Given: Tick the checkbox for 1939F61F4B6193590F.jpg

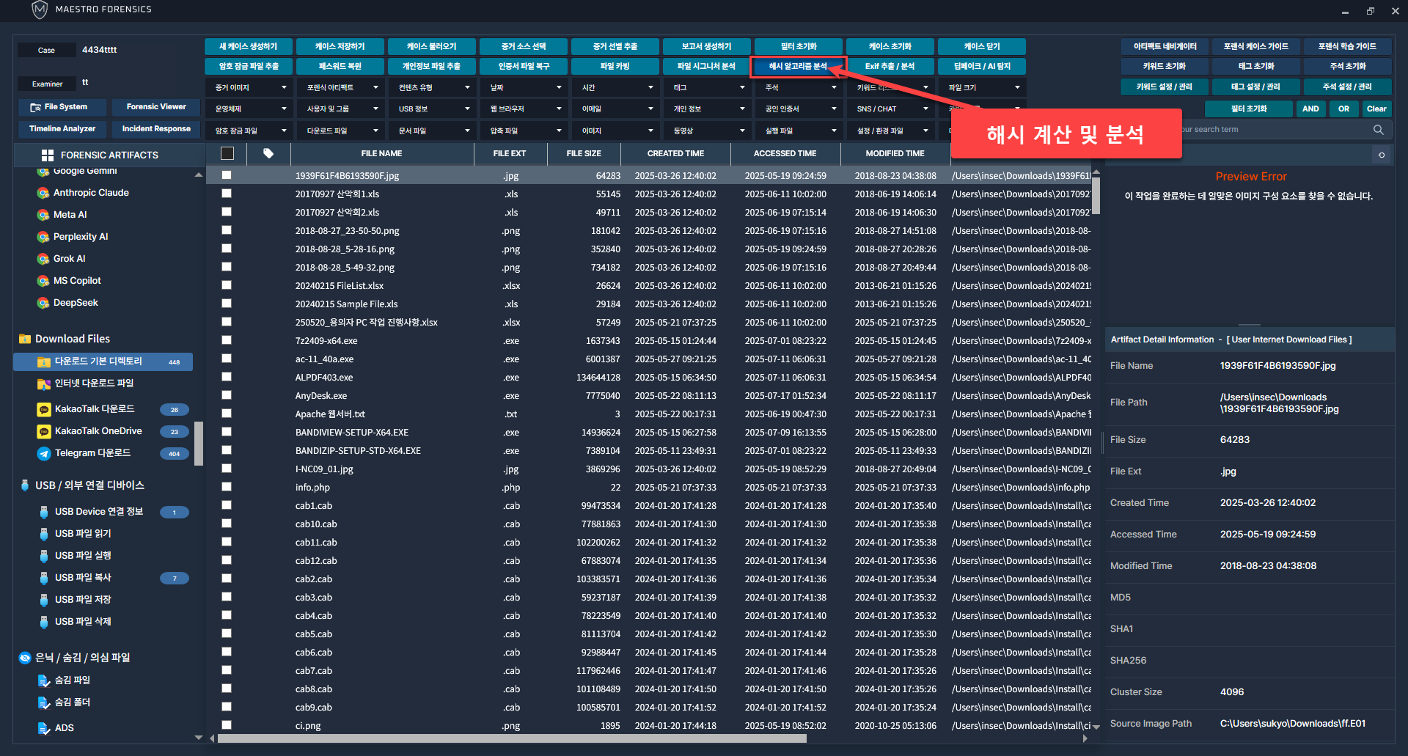Looking at the screenshot, I should [x=227, y=175].
